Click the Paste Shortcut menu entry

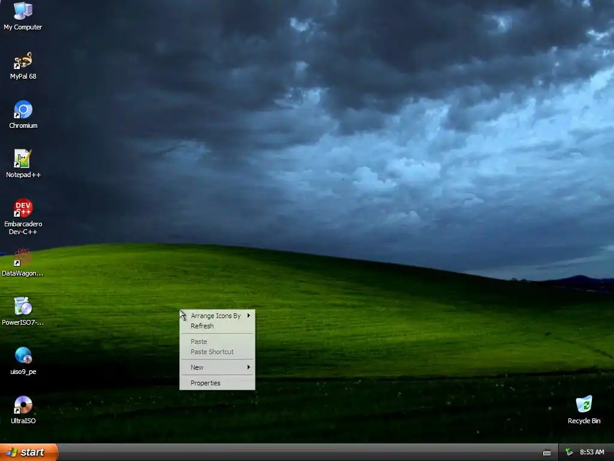pos(217,352)
